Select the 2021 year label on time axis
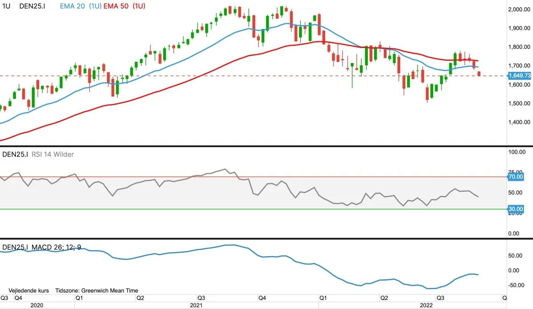533x309 pixels. pyautogui.click(x=196, y=305)
